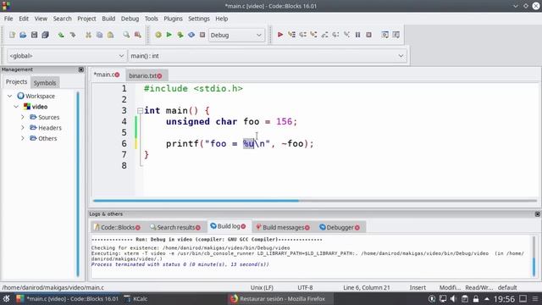542x305 pixels.
Task: Click the Next instruction debug icon
Action: (x=335, y=35)
